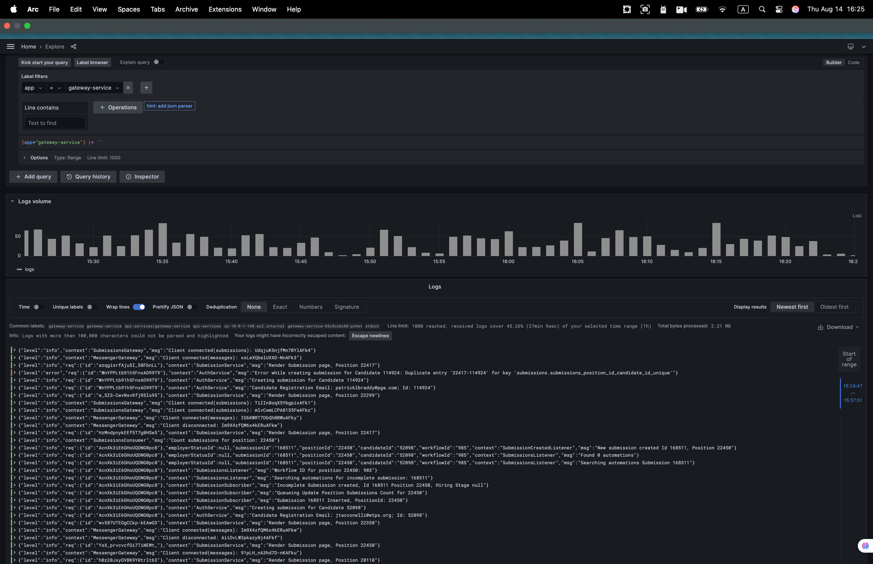
Task: Open Query history via its clock icon
Action: pos(69,176)
